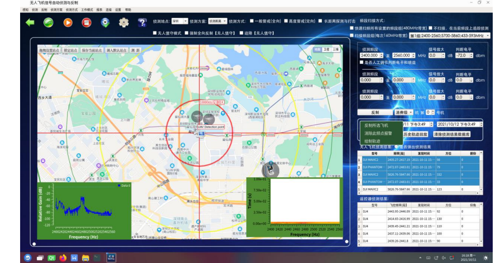This screenshot has height=263, width=496.
Task: Click the map location pin toolbar icon
Action: pyautogui.click(x=105, y=22)
